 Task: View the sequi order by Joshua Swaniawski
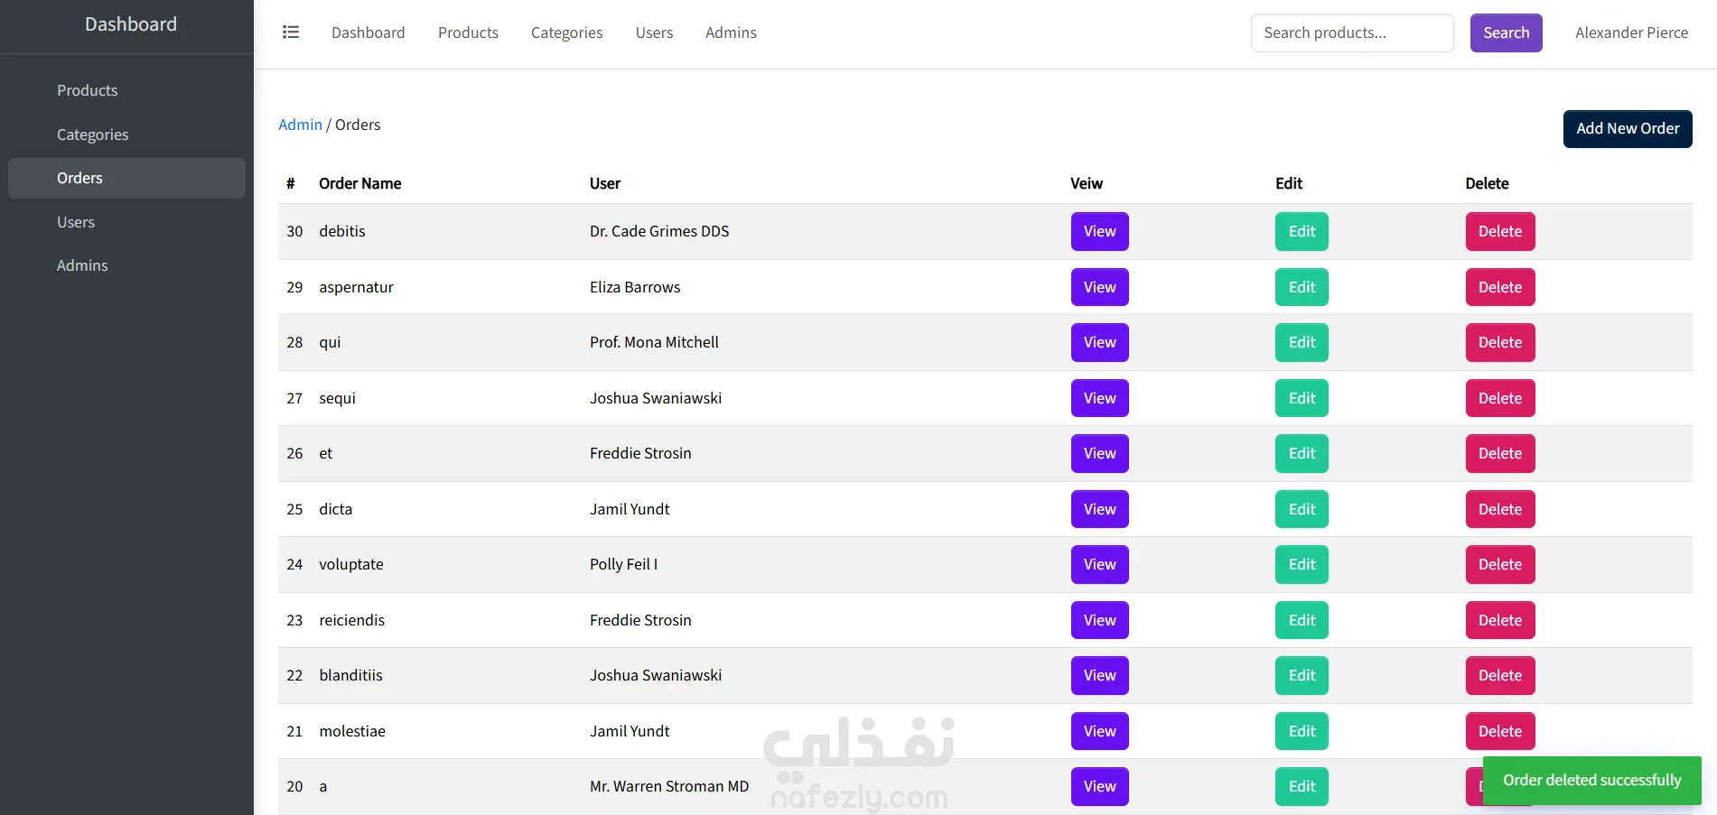pos(1099,398)
